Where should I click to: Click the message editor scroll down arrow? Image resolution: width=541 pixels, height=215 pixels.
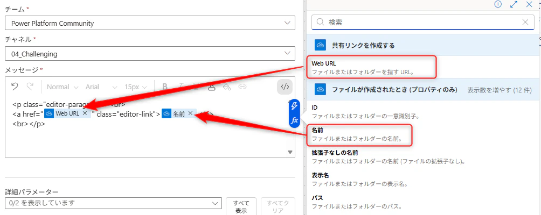[290, 152]
